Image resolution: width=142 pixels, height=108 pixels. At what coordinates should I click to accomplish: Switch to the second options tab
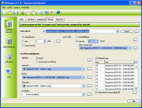pos(31,19)
